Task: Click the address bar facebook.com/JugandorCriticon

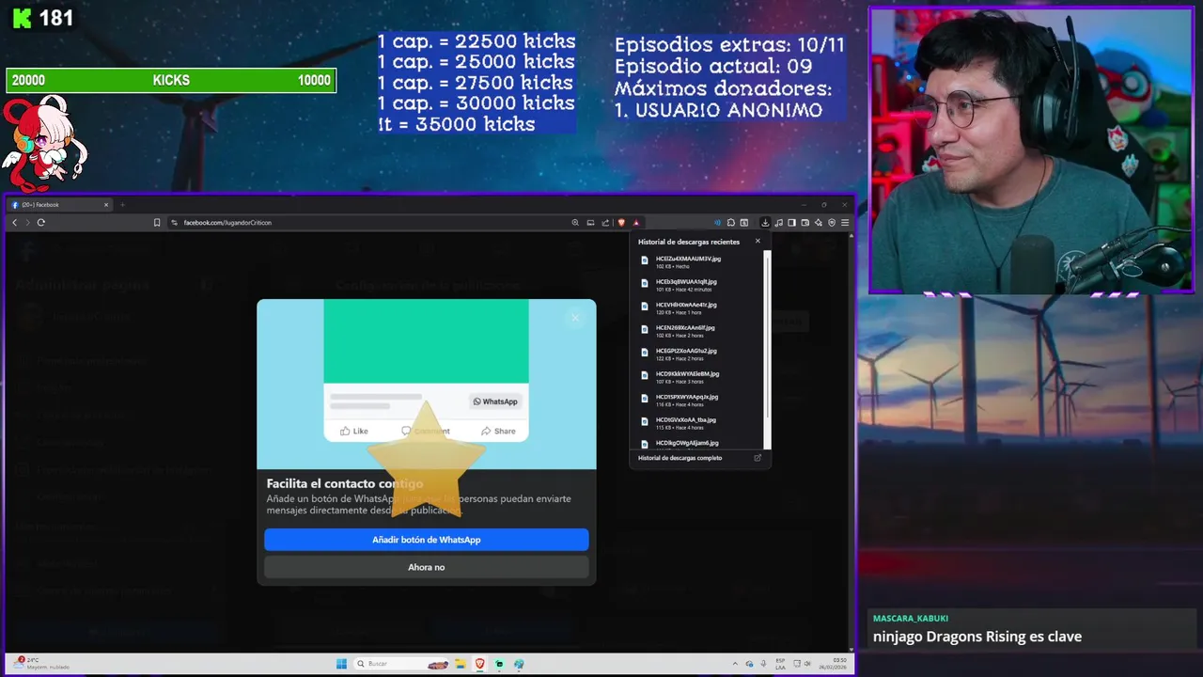Action: tap(227, 223)
